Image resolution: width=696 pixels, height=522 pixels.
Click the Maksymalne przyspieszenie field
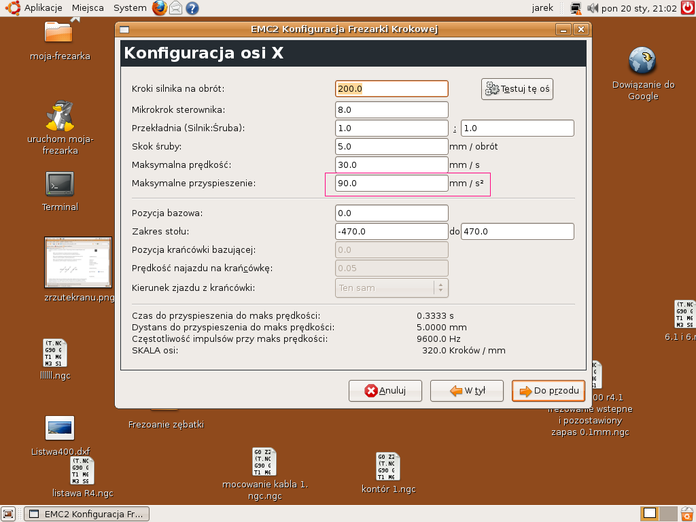pos(391,184)
